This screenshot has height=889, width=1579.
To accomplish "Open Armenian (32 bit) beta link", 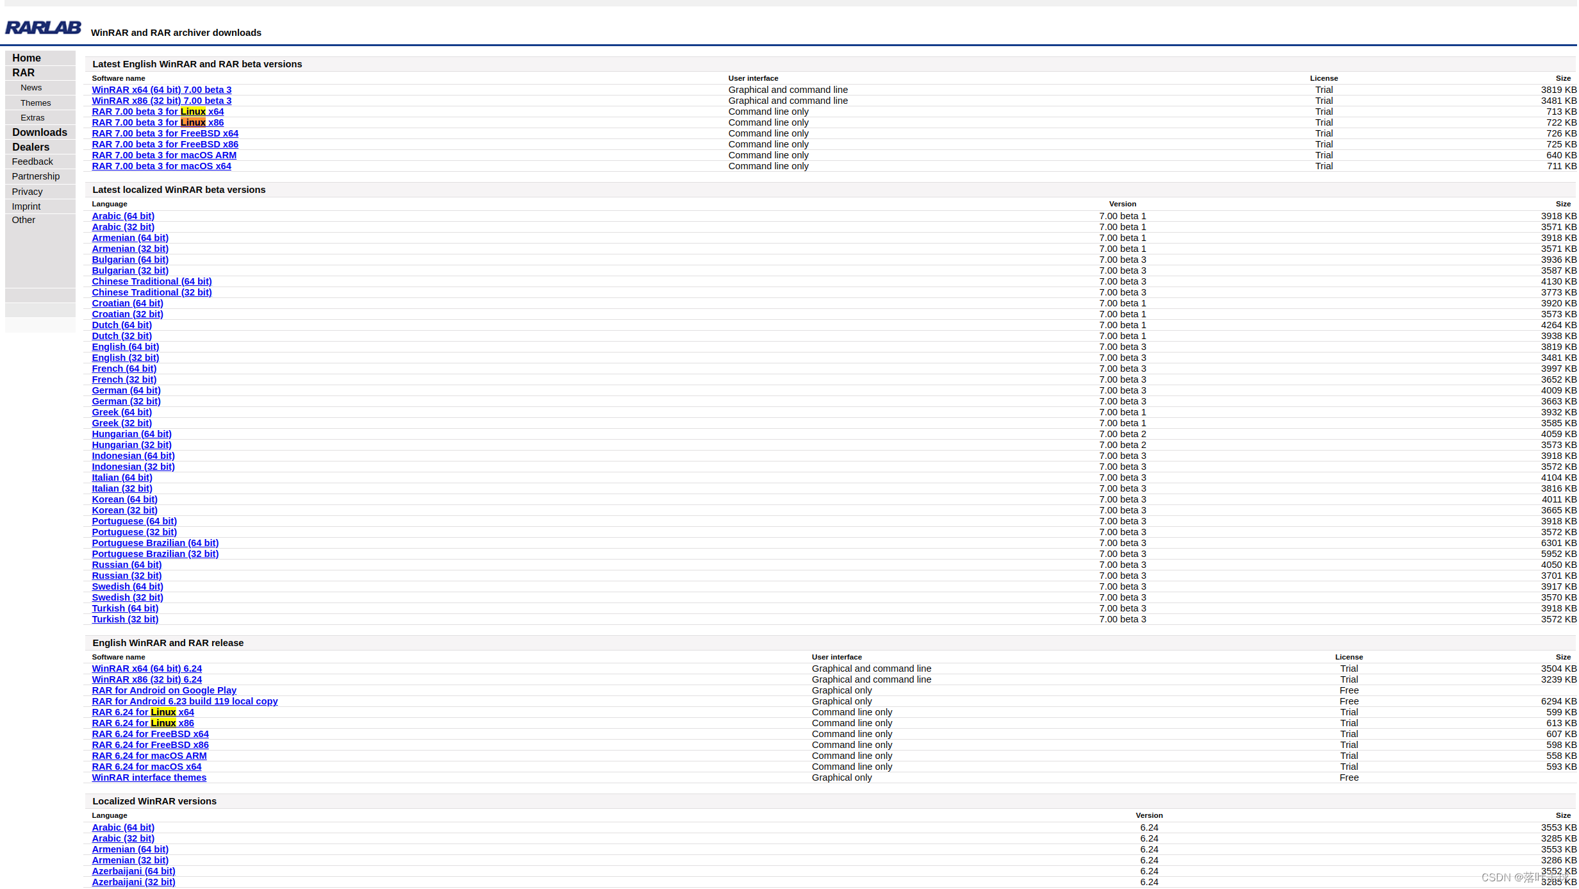I will coord(130,249).
